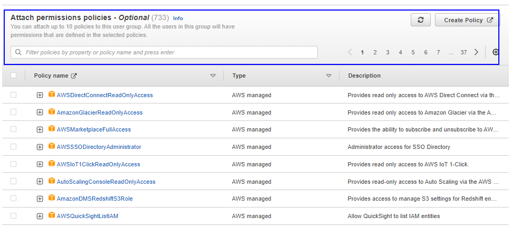Select current page 1 in pagination
This screenshot has height=226, width=511.
pyautogui.click(x=362, y=52)
